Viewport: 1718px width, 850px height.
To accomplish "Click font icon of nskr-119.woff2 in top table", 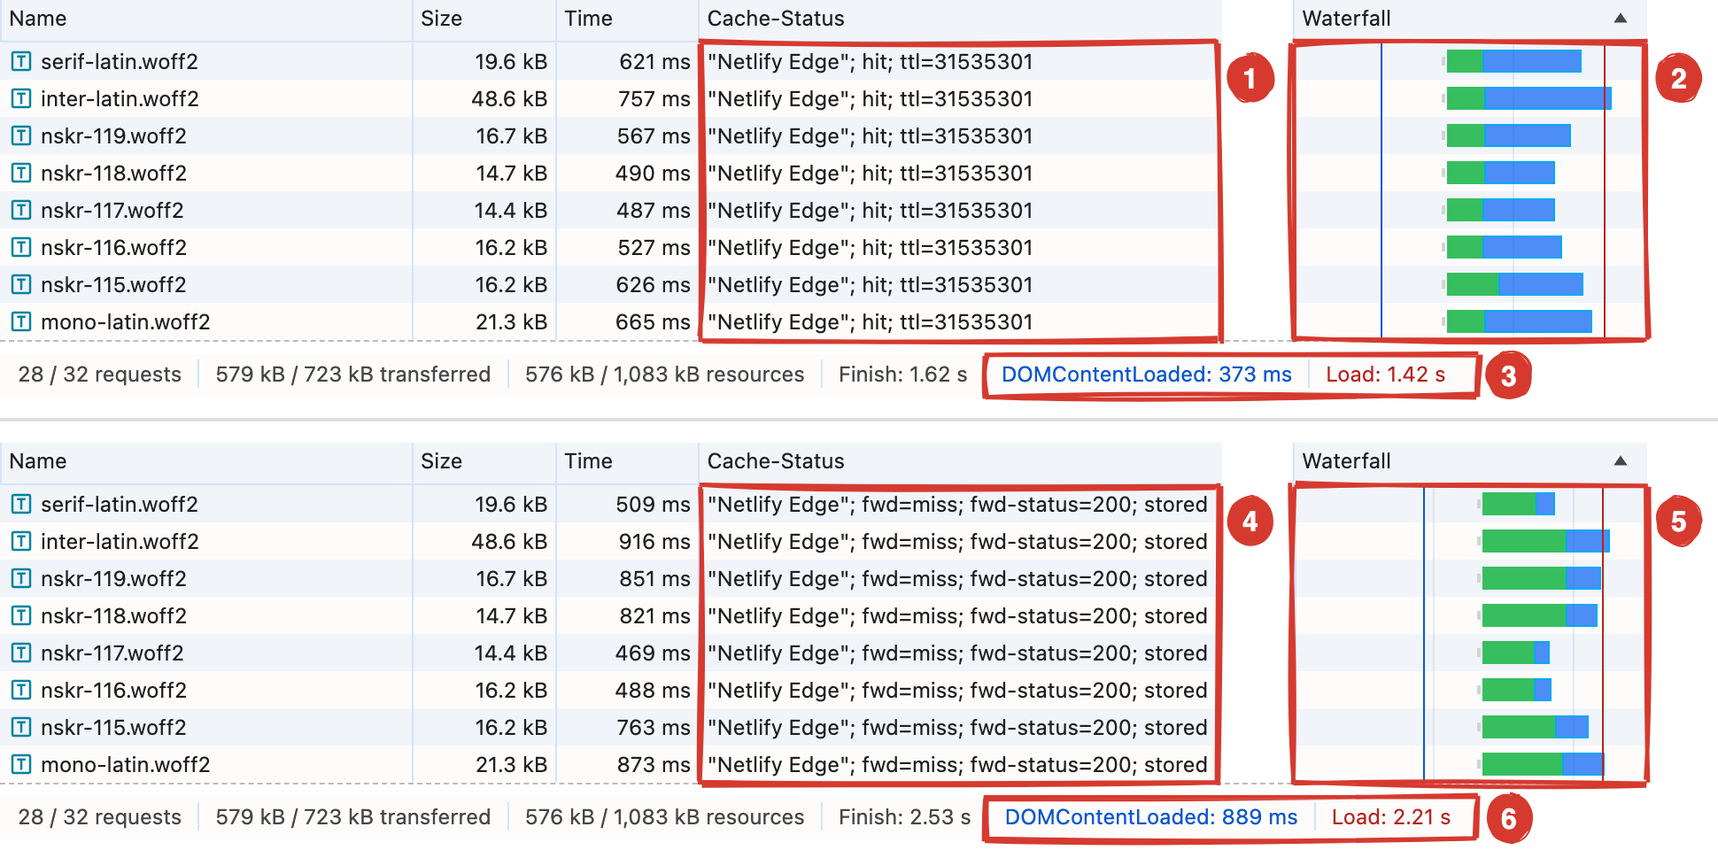I will (21, 135).
